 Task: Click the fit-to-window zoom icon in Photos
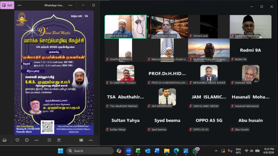(x=81, y=140)
